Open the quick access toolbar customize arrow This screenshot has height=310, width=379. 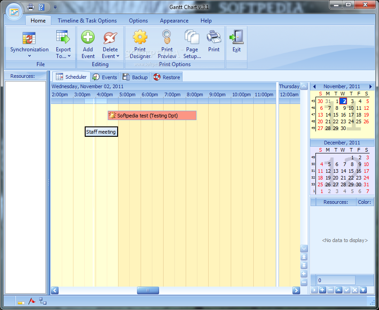click(55, 7)
